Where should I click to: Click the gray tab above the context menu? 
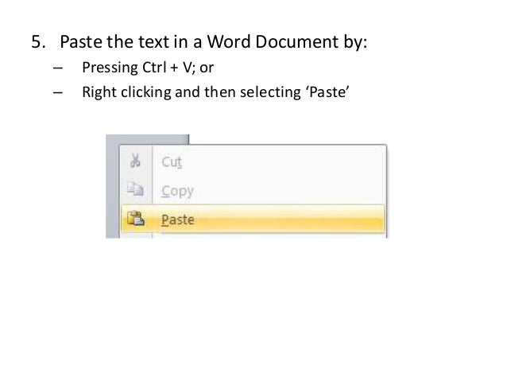(148, 139)
